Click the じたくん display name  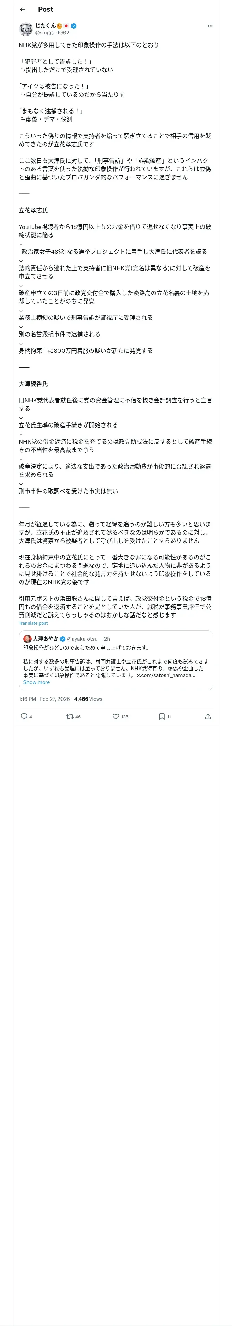[46, 26]
